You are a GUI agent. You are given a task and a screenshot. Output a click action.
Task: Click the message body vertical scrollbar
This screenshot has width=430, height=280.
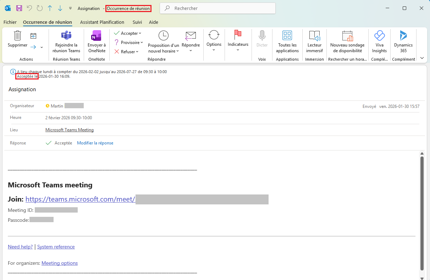422,213
